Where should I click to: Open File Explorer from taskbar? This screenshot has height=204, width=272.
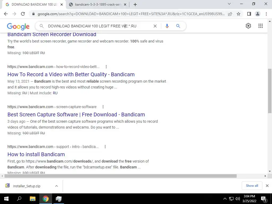[32, 199]
